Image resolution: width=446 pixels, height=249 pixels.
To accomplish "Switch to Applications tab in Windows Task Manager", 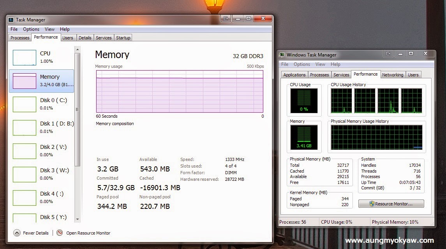I will click(294, 75).
